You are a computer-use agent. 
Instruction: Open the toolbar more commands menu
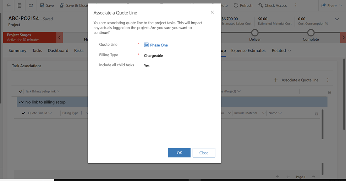point(296,6)
